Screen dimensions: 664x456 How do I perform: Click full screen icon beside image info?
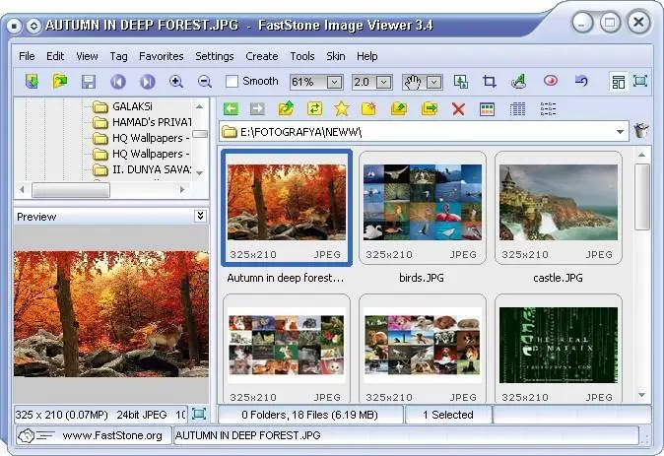[x=199, y=414]
